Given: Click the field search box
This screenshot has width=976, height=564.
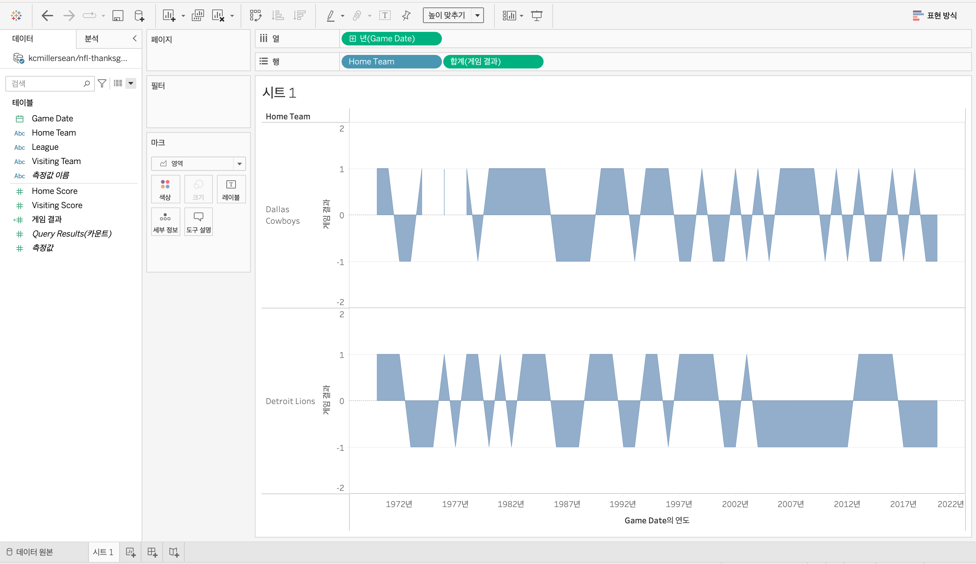Looking at the screenshot, I should pos(49,84).
